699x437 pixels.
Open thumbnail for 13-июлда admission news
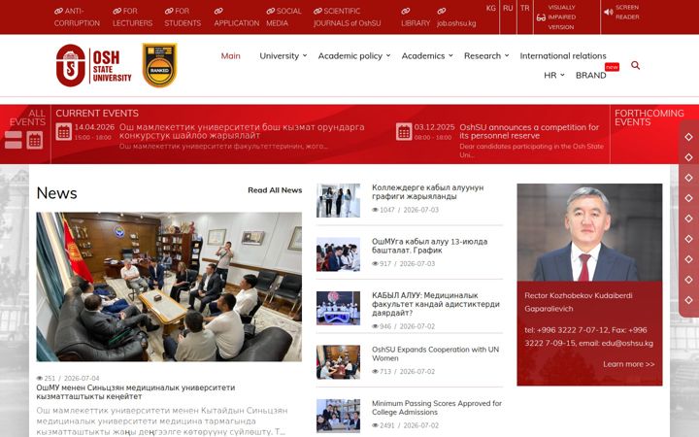(x=339, y=254)
